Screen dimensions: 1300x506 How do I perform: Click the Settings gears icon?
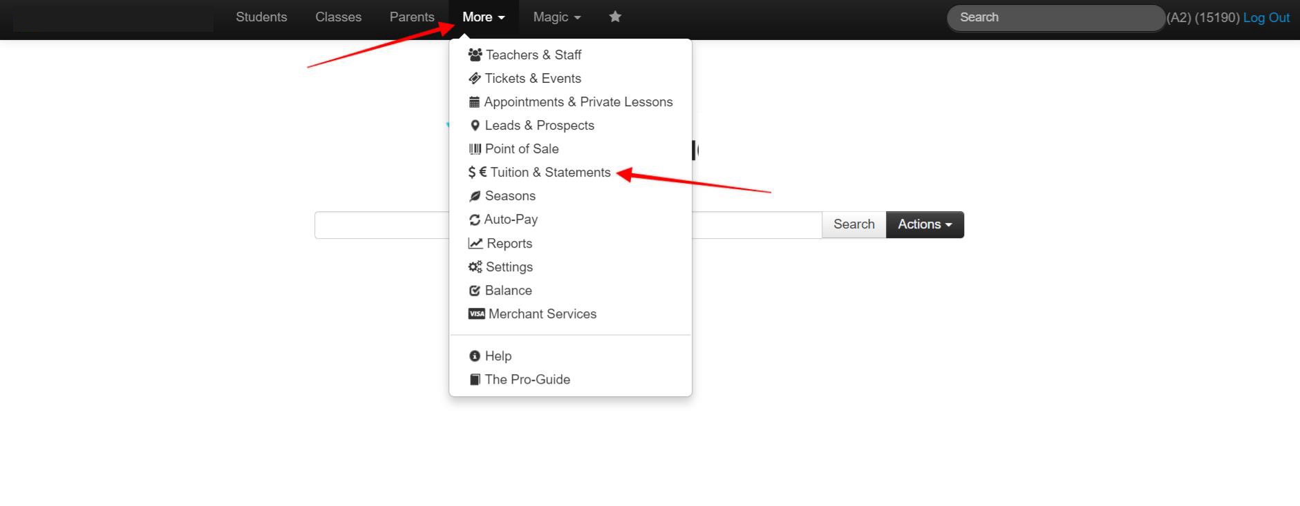(x=475, y=267)
